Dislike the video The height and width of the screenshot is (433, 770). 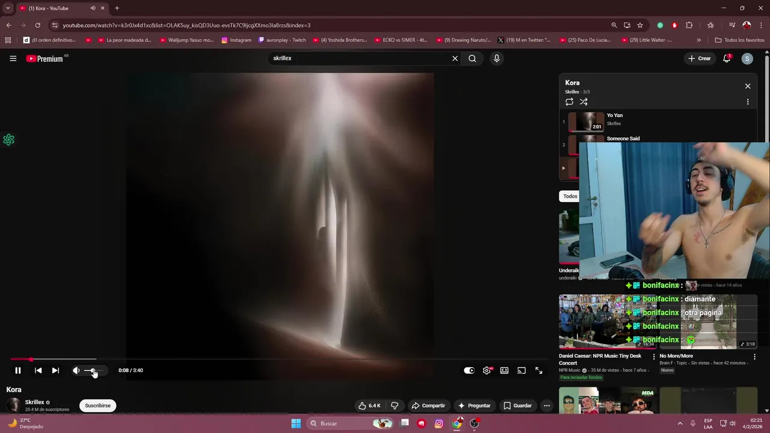coord(395,405)
